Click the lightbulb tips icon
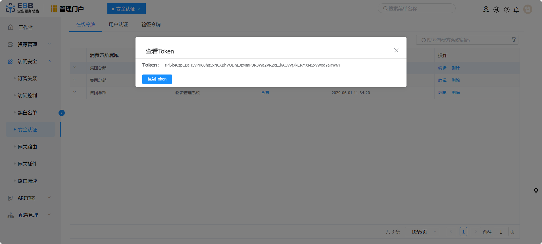Image resolution: width=542 pixels, height=244 pixels. pos(536,191)
